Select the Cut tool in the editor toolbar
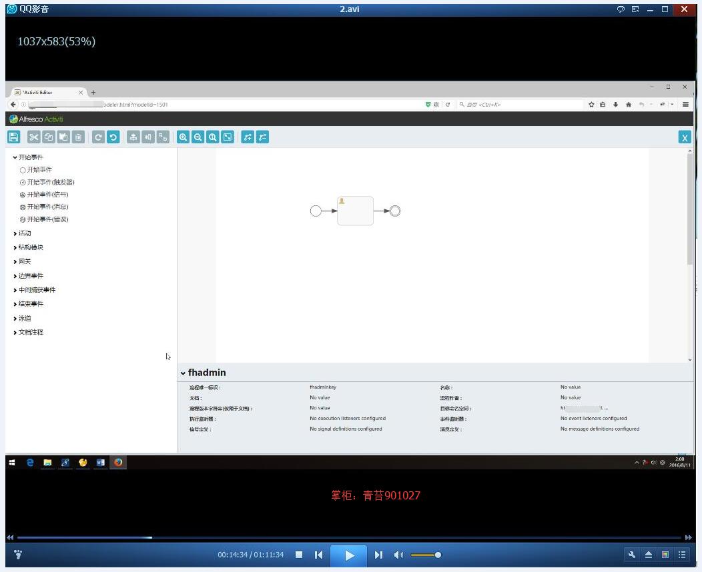Viewport: 702px width, 572px height. point(33,137)
